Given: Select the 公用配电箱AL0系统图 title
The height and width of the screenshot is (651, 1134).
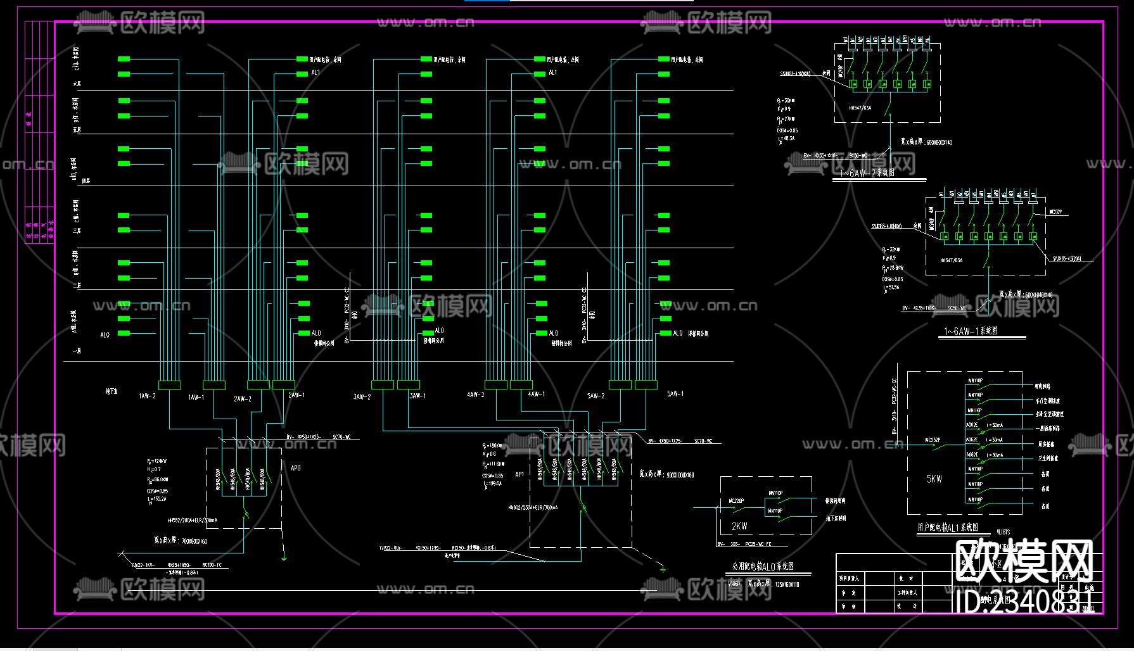Looking at the screenshot, I should click(763, 567).
